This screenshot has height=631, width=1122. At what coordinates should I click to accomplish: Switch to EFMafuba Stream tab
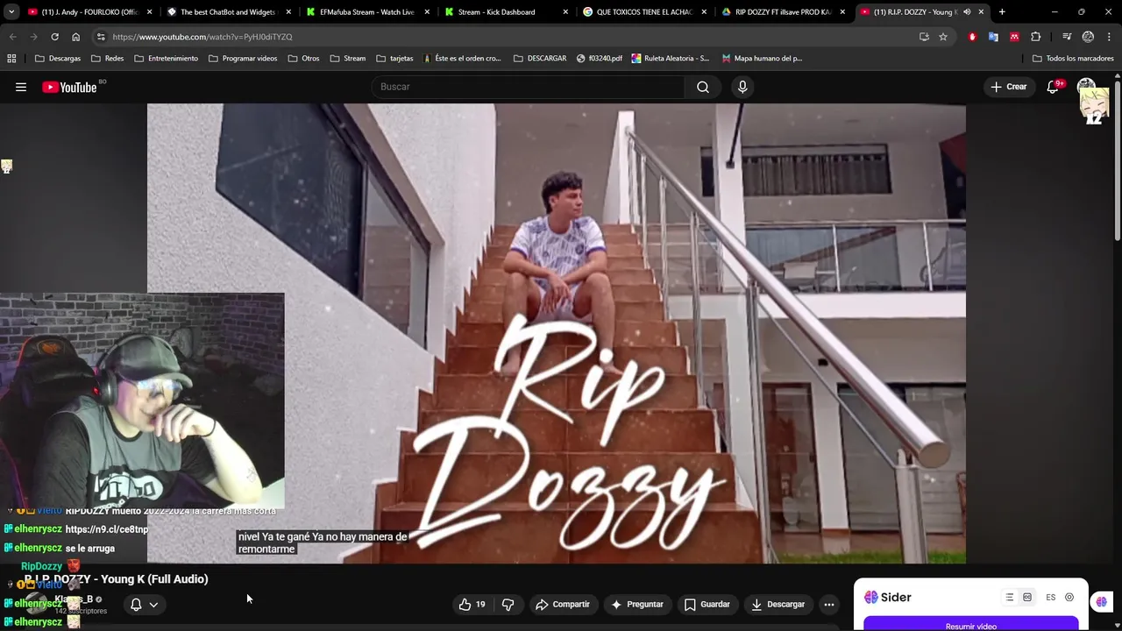(366, 12)
